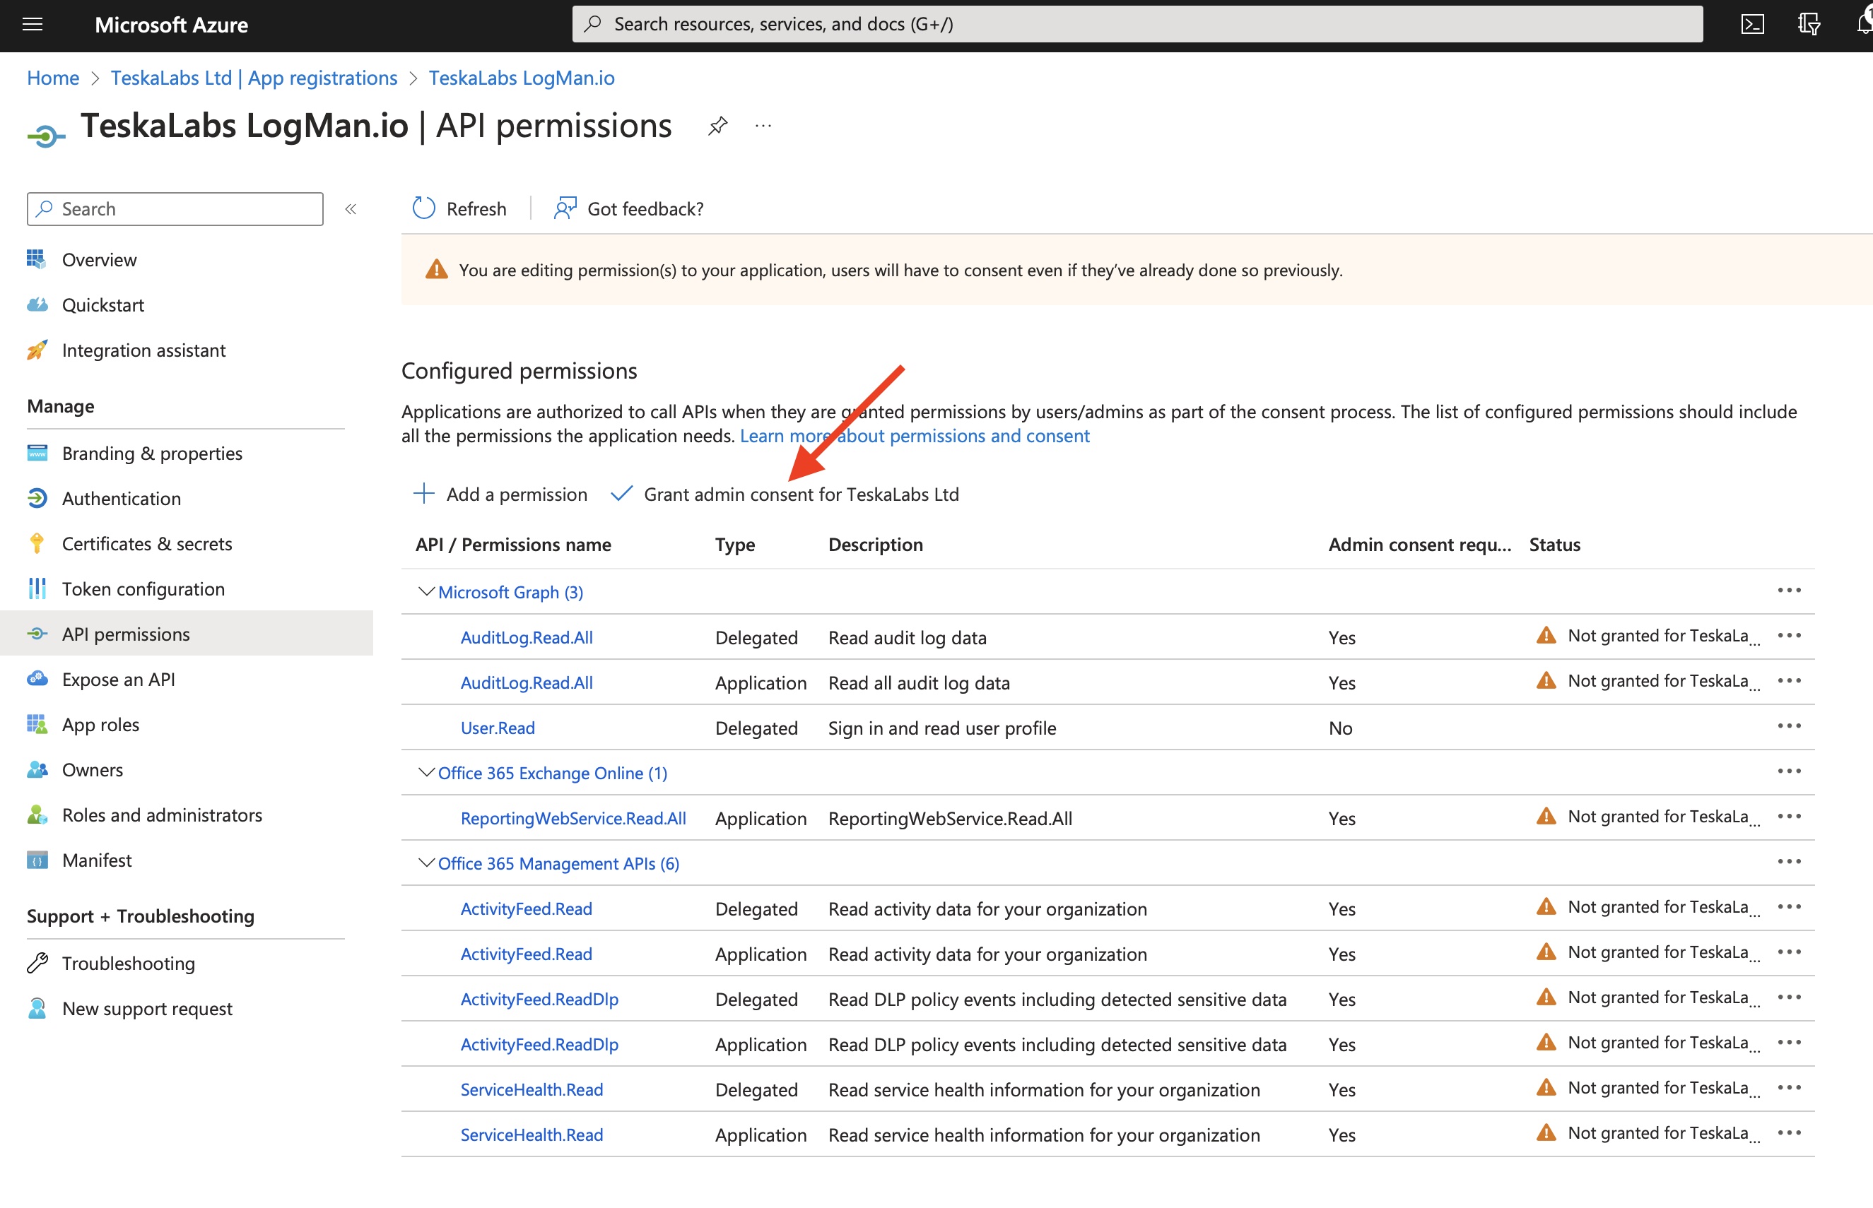Viewport: 1873px width, 1208px height.
Task: Focus the left menu Search field
Action: [x=175, y=208]
